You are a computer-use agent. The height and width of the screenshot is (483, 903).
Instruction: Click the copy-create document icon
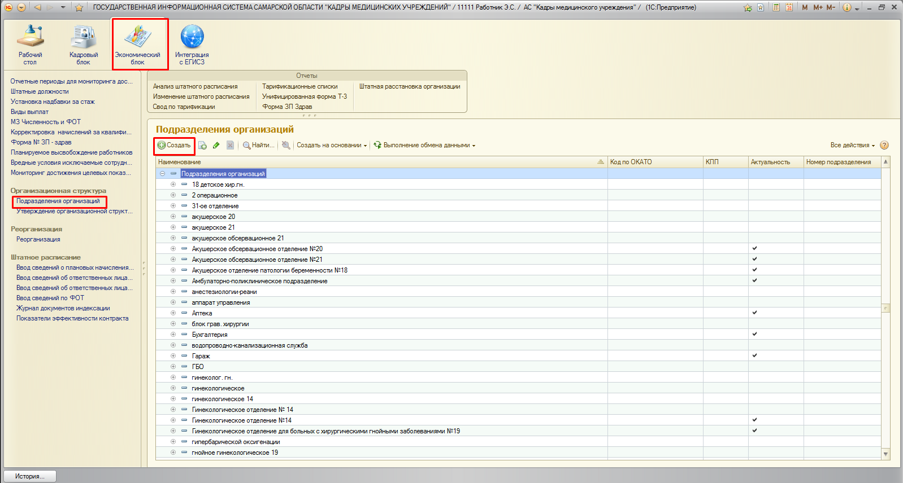pos(202,146)
